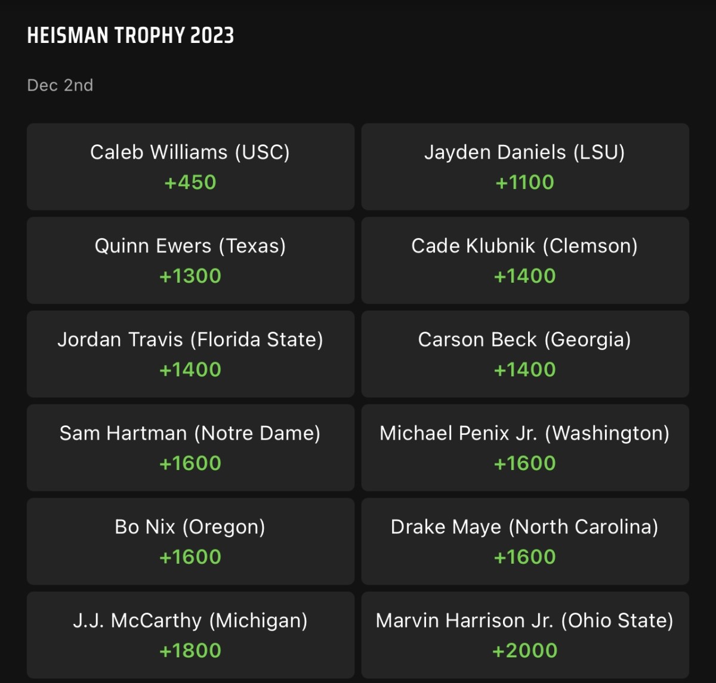The width and height of the screenshot is (716, 683).
Task: Click the Dec 2nd date label
Action: pyautogui.click(x=60, y=85)
